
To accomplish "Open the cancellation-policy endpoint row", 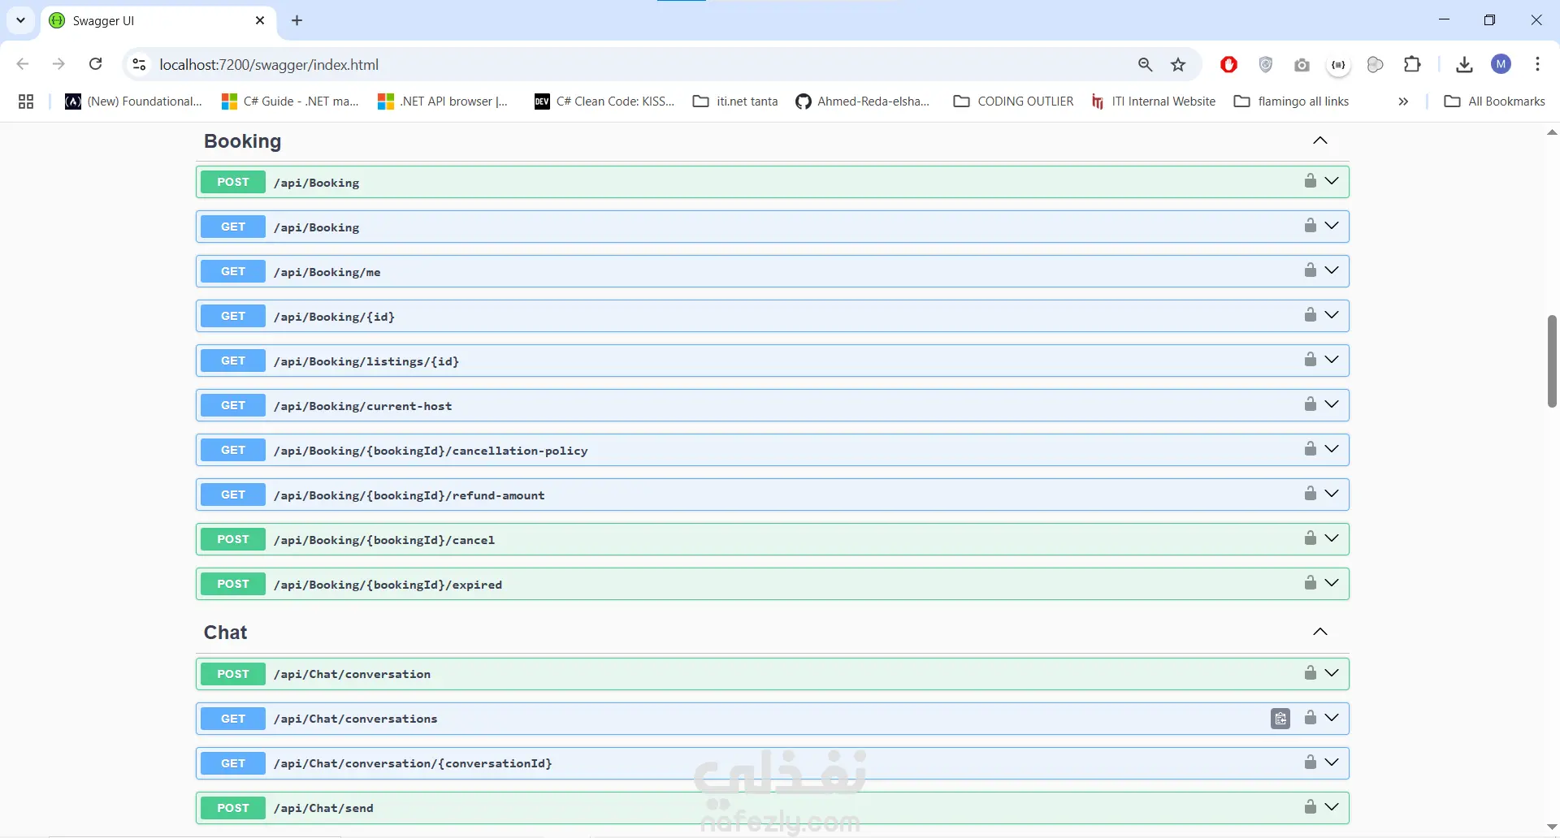I will tap(772, 450).
